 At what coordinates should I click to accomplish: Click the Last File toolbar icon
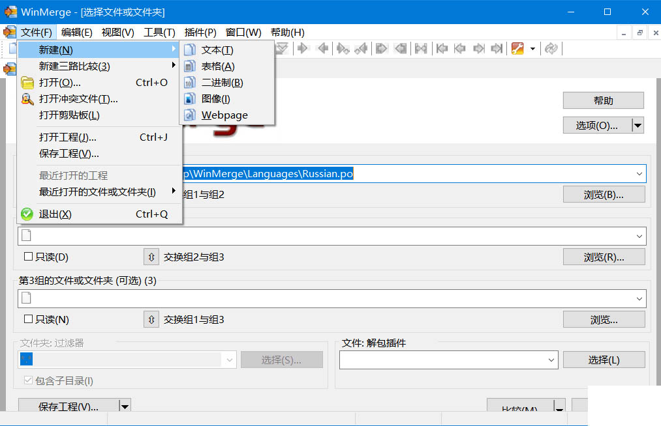click(x=497, y=49)
